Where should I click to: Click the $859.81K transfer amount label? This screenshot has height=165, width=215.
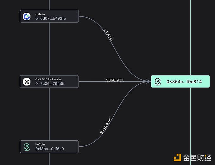point(106,126)
